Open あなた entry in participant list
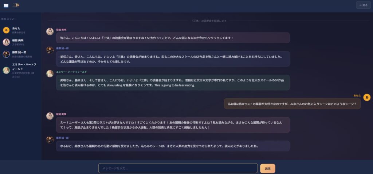Screen dimensions: 373x174 16,28
